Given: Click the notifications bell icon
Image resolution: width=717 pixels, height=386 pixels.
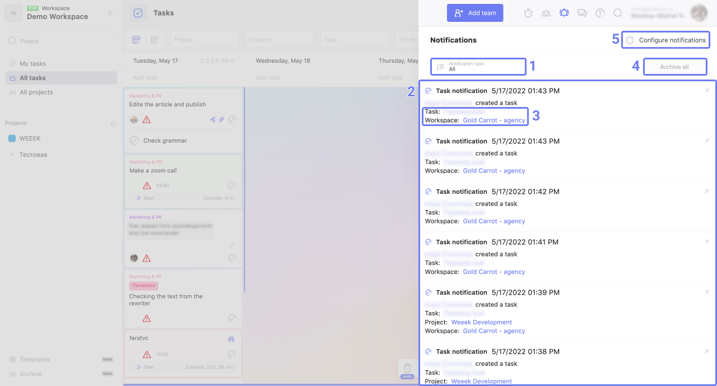Looking at the screenshot, I should (564, 13).
